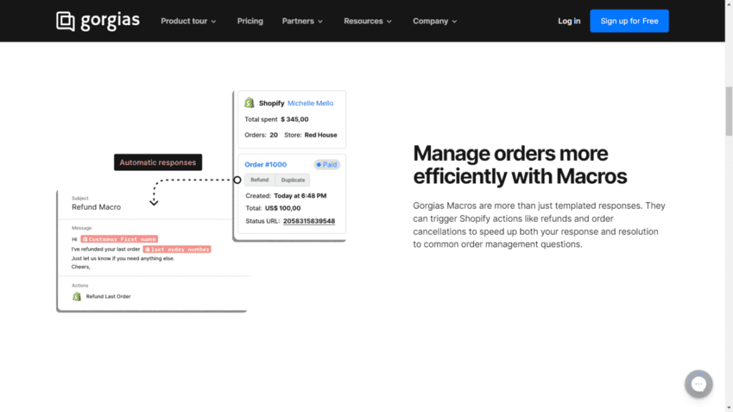Expand the Product tour dropdown
Viewport: 733px width, 412px height.
188,21
